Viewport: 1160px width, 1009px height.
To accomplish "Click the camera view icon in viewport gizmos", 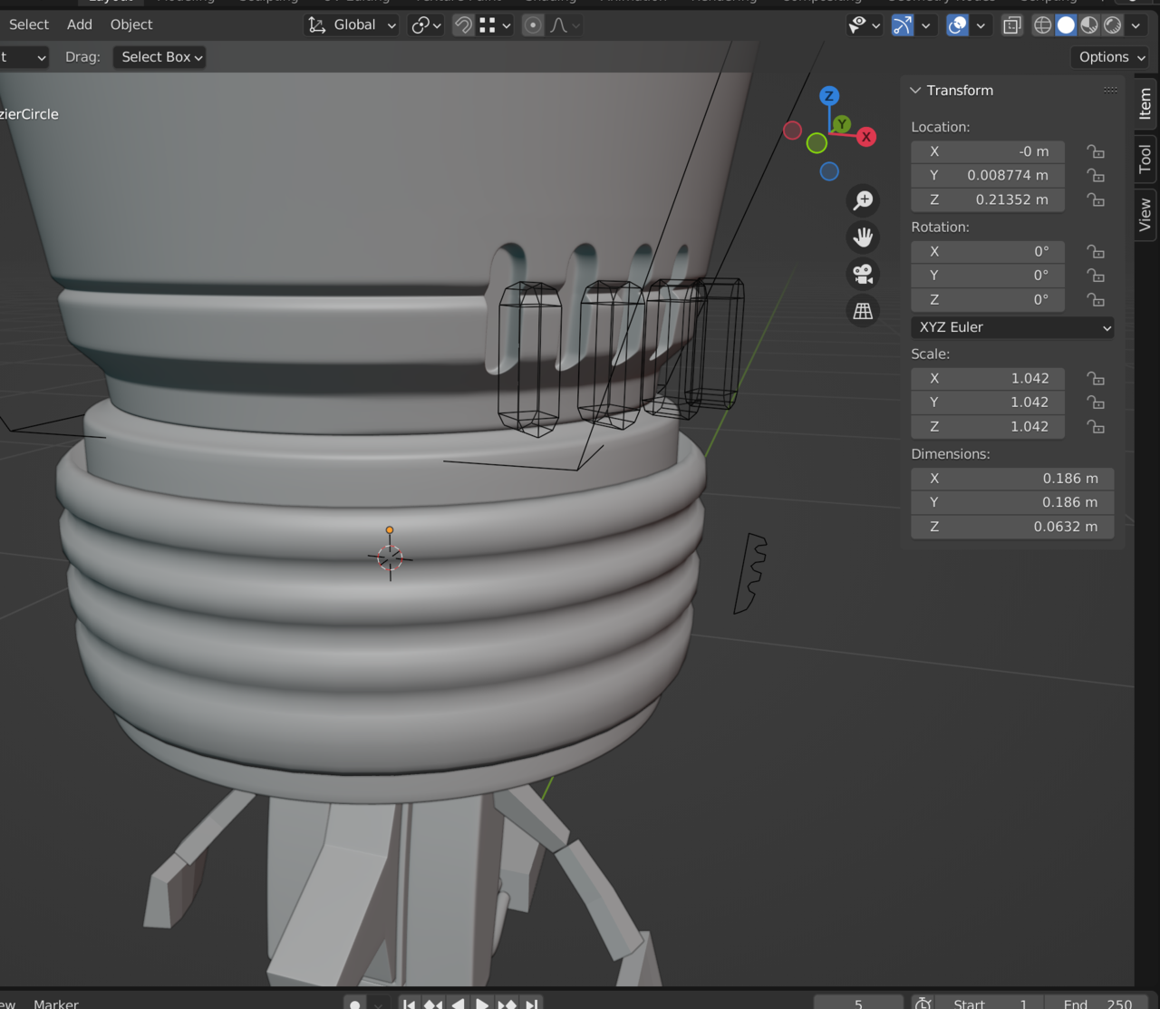I will point(862,274).
